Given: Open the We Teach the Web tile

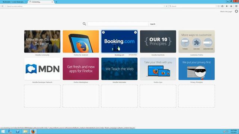Looking at the screenshot, I should (119, 69).
